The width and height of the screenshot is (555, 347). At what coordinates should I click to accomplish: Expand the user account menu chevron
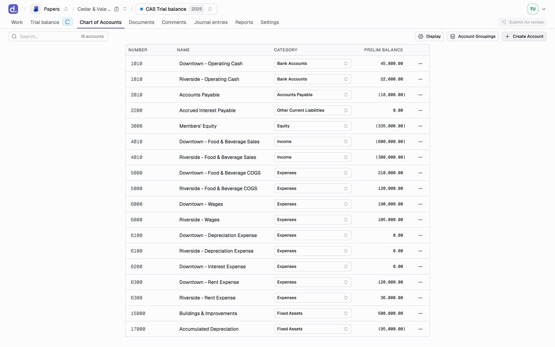(x=544, y=9)
